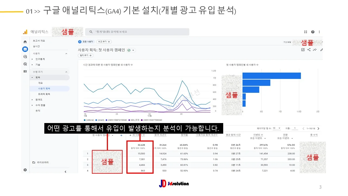The height and width of the screenshot is (196, 348).
Task: Open 유지 in the navigation
Action: pos(38,111)
